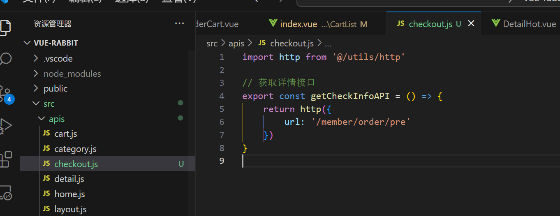Click the U status badge beside checkout.js in tree
This screenshot has height=216, width=560.
181,164
